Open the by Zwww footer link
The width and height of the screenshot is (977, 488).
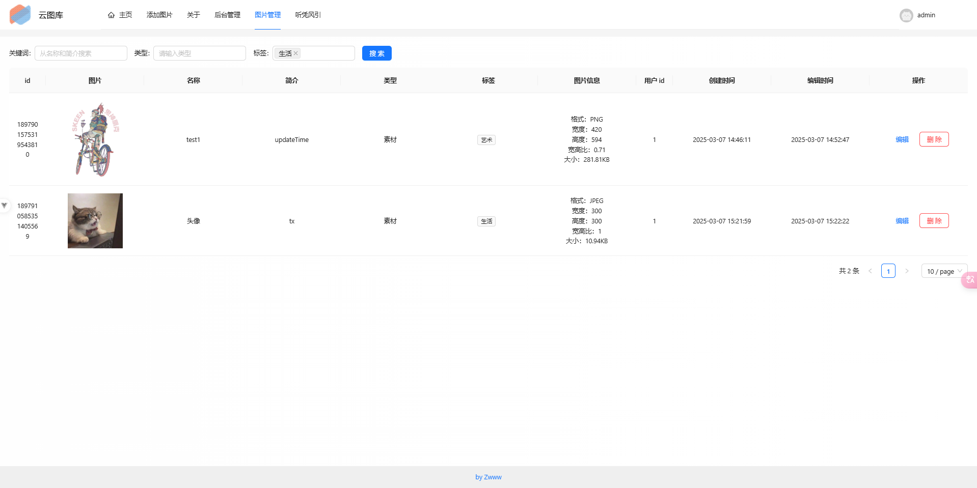[x=488, y=477]
